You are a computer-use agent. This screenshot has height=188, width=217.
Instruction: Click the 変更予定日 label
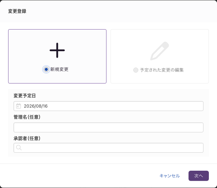(25, 96)
